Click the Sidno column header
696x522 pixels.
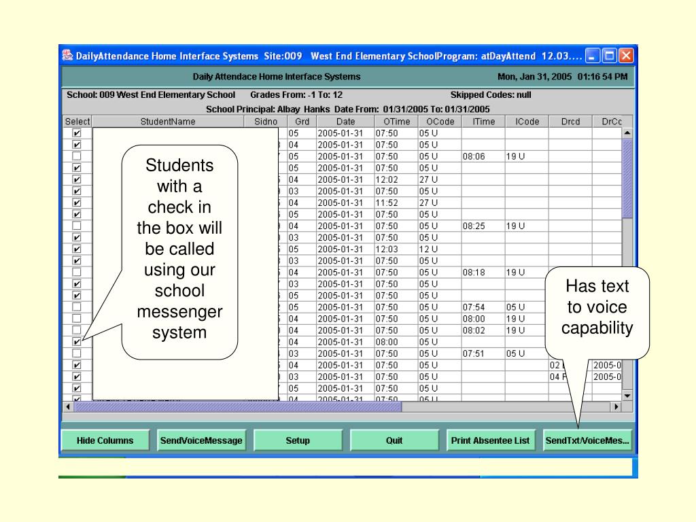pyautogui.click(x=266, y=122)
